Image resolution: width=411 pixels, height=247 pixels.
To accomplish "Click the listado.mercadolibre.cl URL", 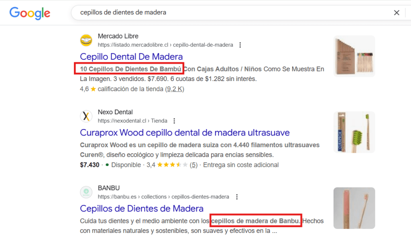I will [x=165, y=45].
